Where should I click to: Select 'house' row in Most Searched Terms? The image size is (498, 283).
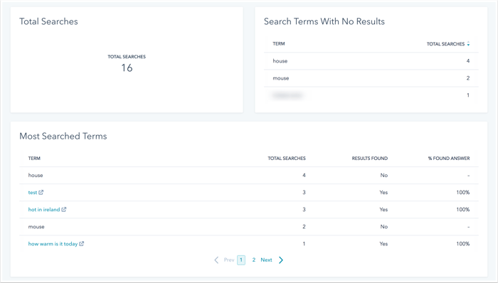click(x=249, y=175)
